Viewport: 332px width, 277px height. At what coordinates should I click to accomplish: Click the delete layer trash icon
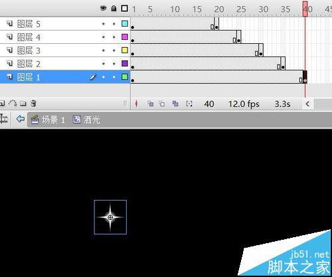[33, 103]
